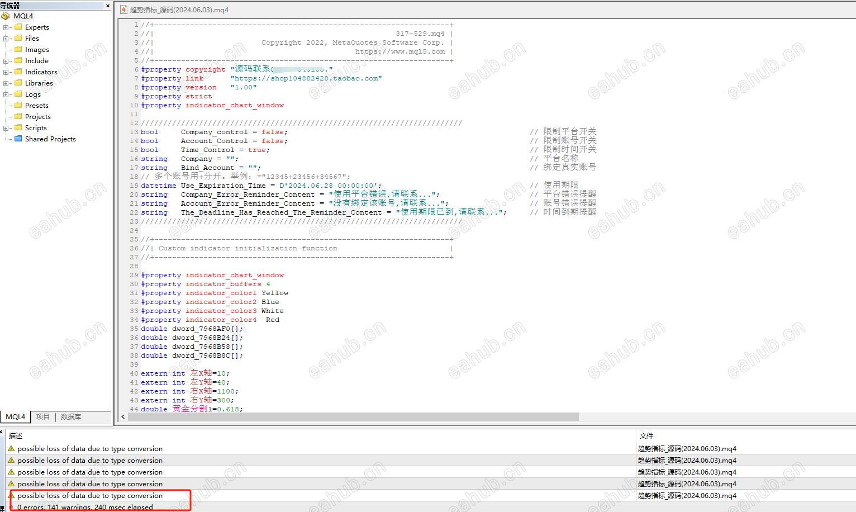Click the Indicators folder icon
856x512 pixels.
(18, 72)
